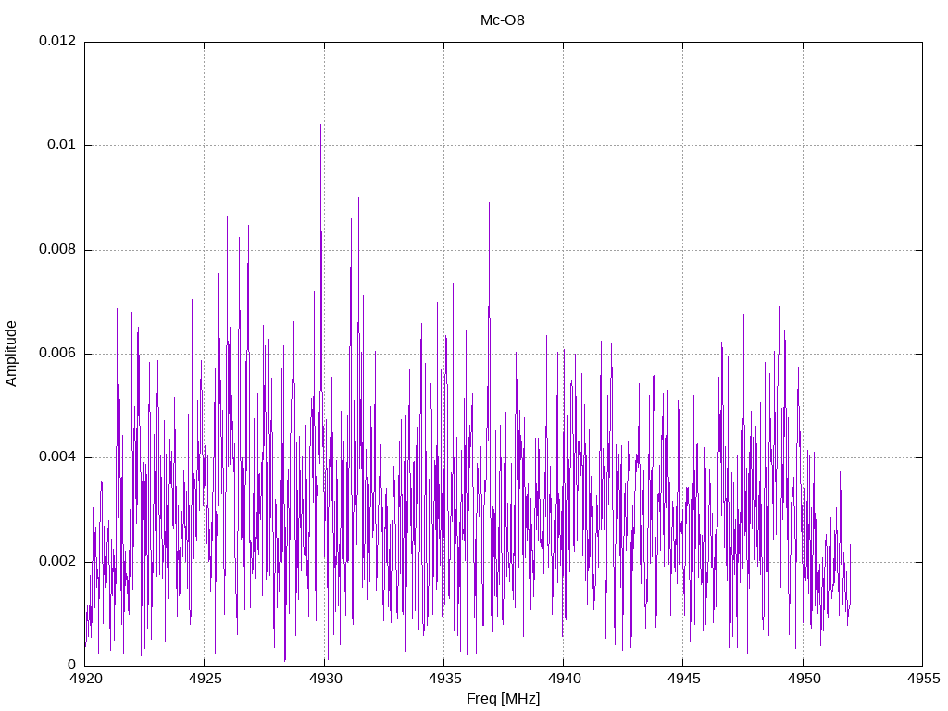Click the x-axis tick label 4935
Image resolution: width=948 pixels, height=711 pixels.
[444, 679]
